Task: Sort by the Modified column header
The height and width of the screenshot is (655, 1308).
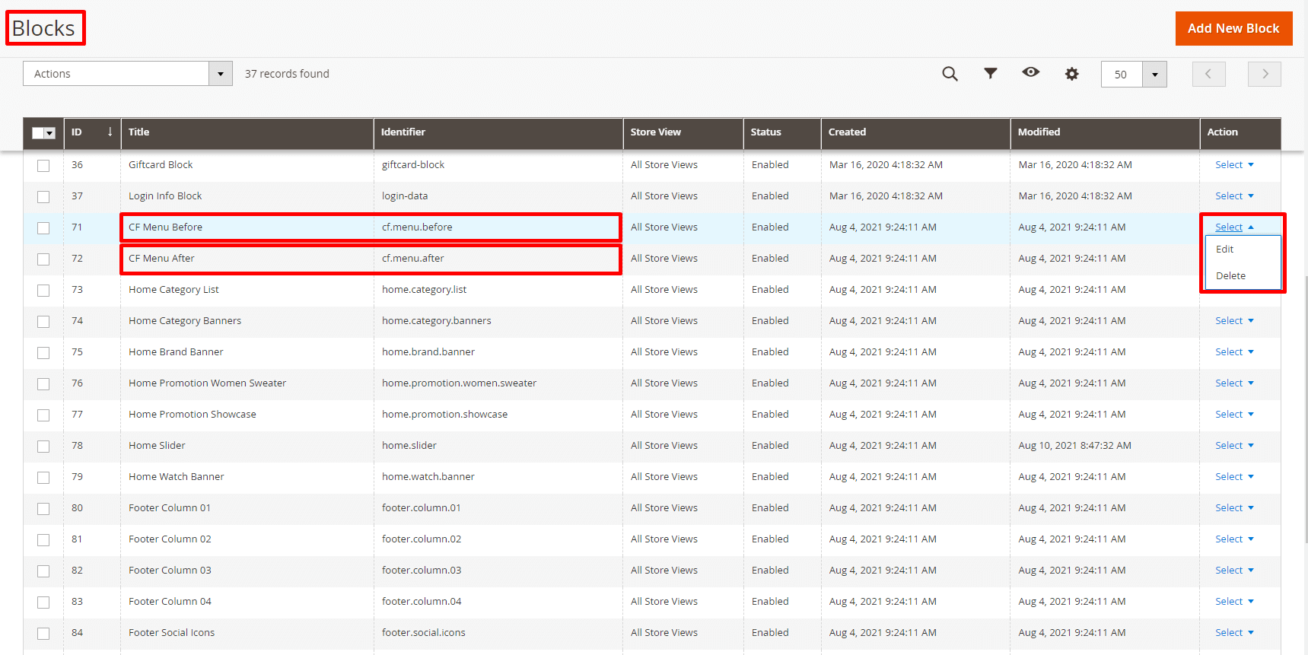Action: click(1039, 132)
